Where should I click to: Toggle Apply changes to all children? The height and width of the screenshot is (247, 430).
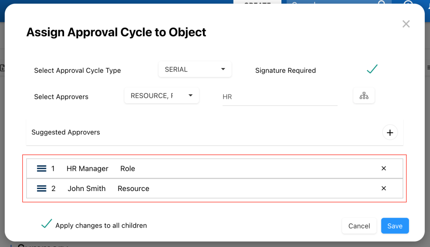46,224
